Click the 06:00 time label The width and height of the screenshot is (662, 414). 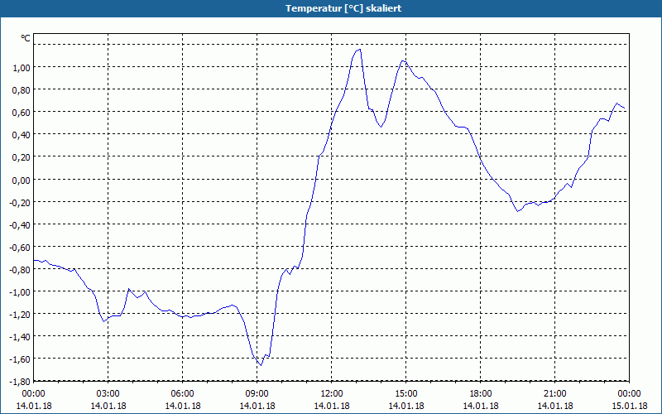(183, 394)
